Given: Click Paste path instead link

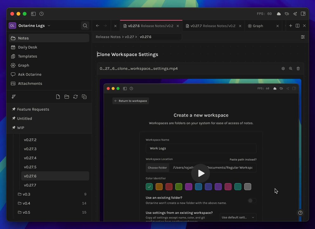Looking at the screenshot, I should click(243, 159).
